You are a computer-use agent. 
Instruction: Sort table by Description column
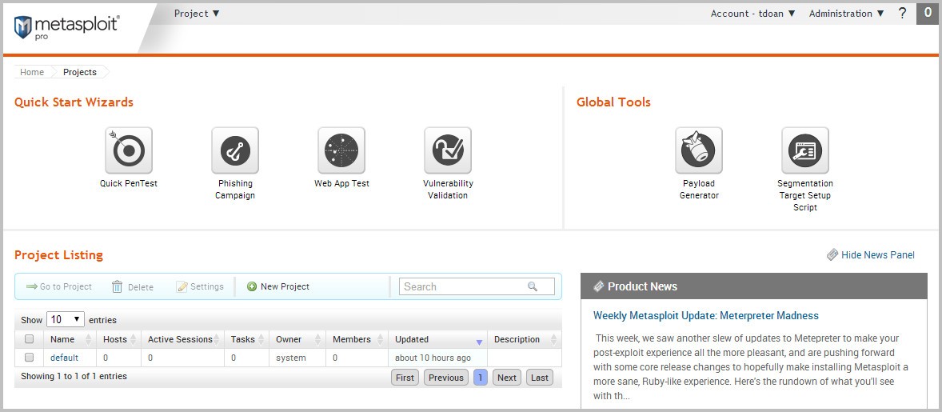(525, 339)
